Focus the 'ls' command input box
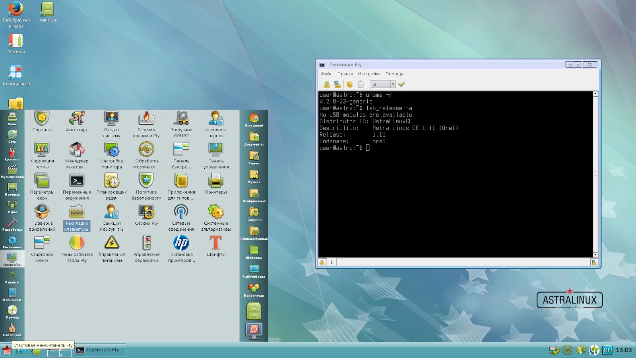 (x=380, y=84)
